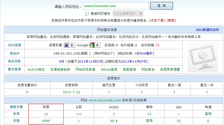Click the 有道 column header
The image size is (224, 125).
click(x=208, y=107)
